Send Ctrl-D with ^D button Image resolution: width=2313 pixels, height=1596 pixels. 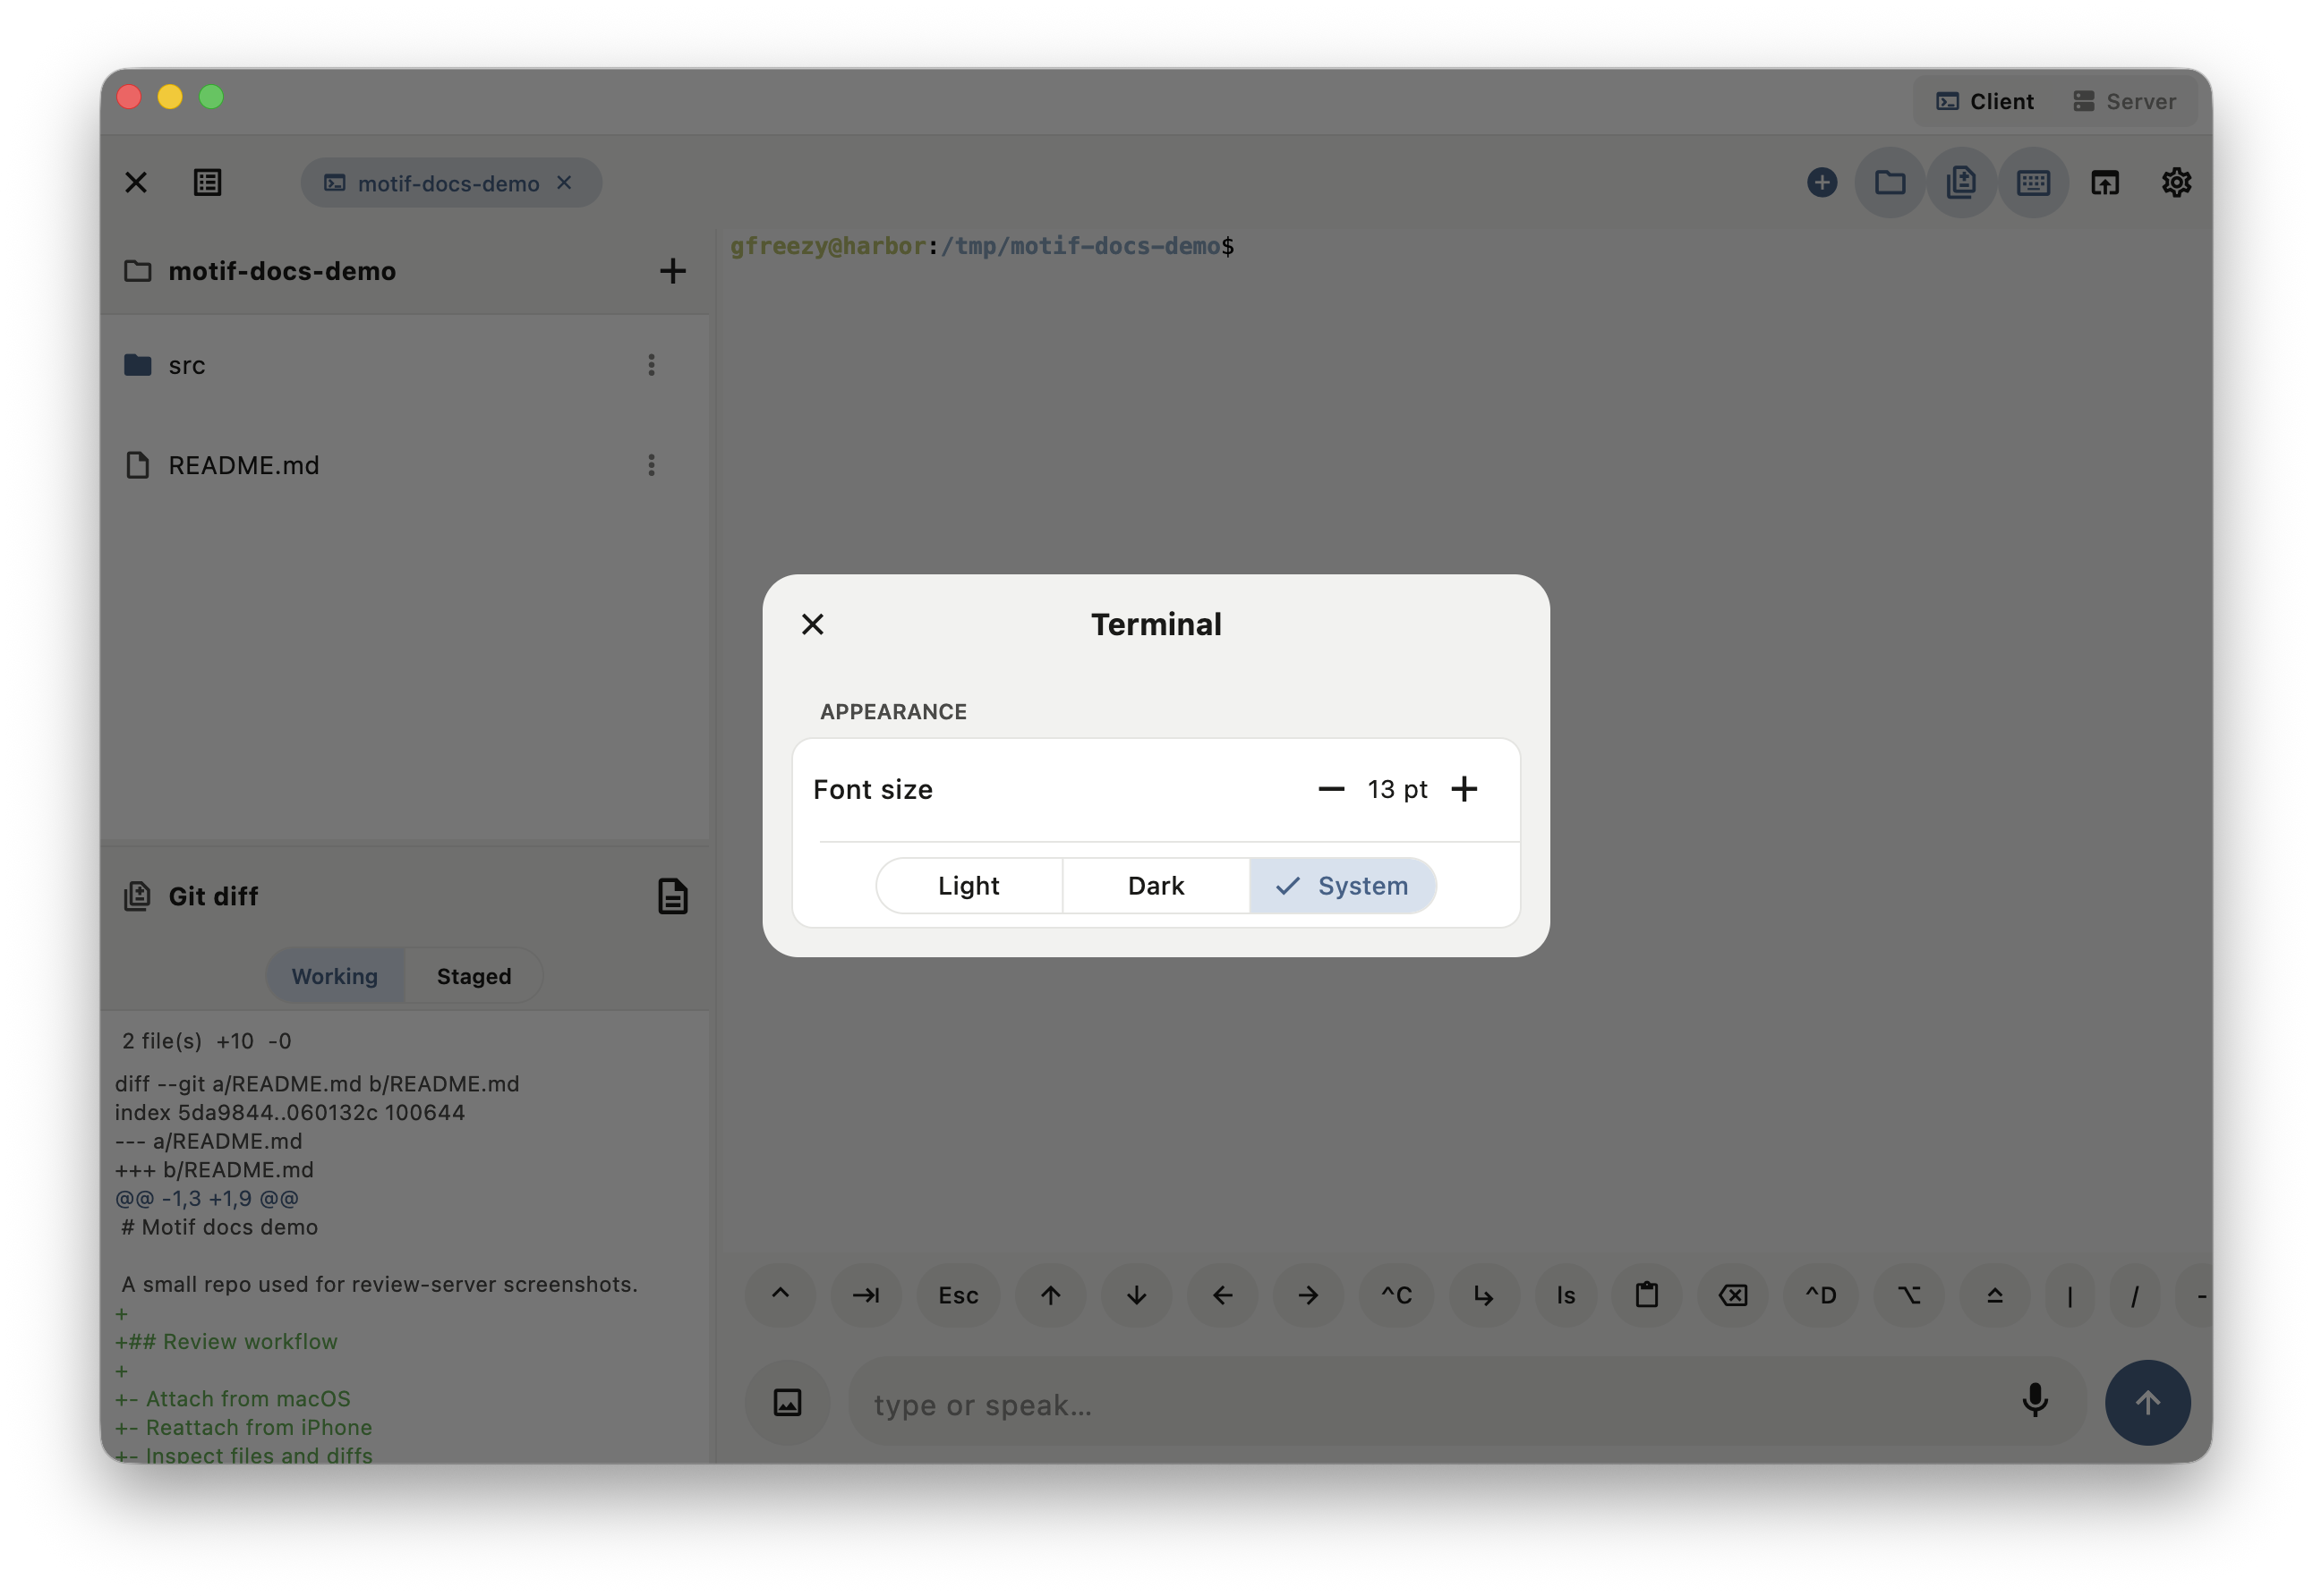[1821, 1295]
